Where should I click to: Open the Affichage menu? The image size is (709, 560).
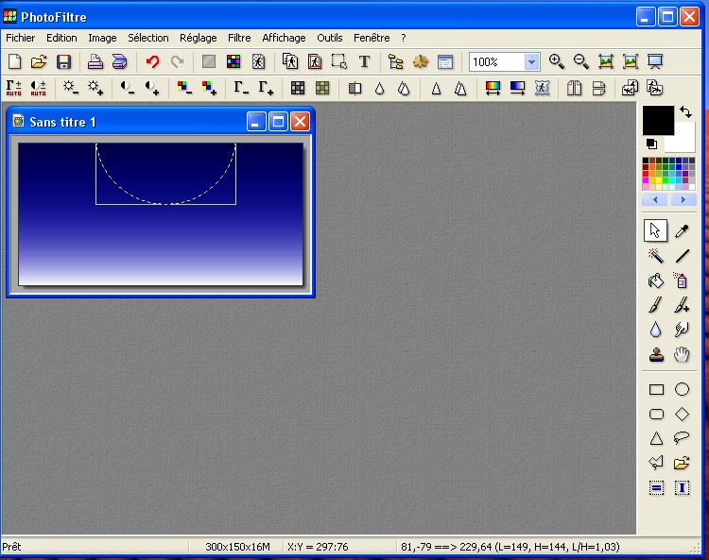point(284,38)
